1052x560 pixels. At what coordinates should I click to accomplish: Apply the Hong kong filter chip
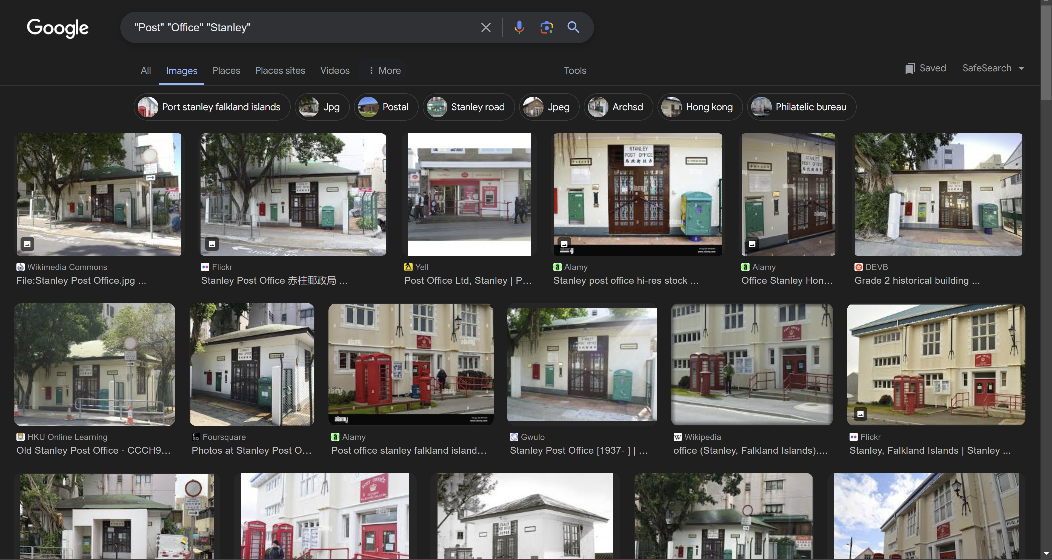point(700,107)
